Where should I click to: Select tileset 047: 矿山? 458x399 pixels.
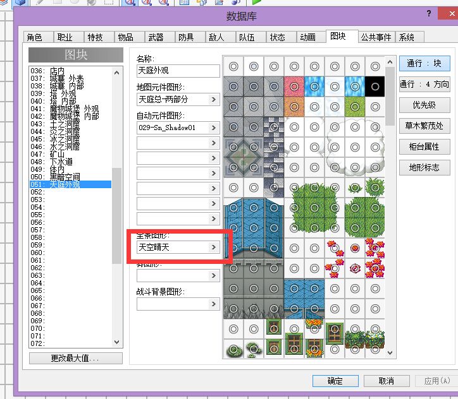(x=70, y=154)
